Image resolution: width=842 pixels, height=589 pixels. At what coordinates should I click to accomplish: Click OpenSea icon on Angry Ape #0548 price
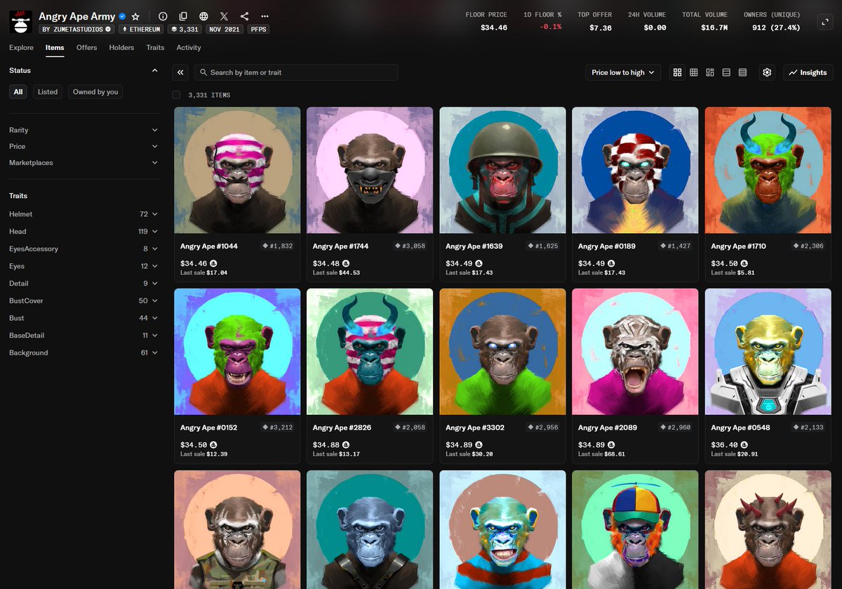pyautogui.click(x=744, y=444)
